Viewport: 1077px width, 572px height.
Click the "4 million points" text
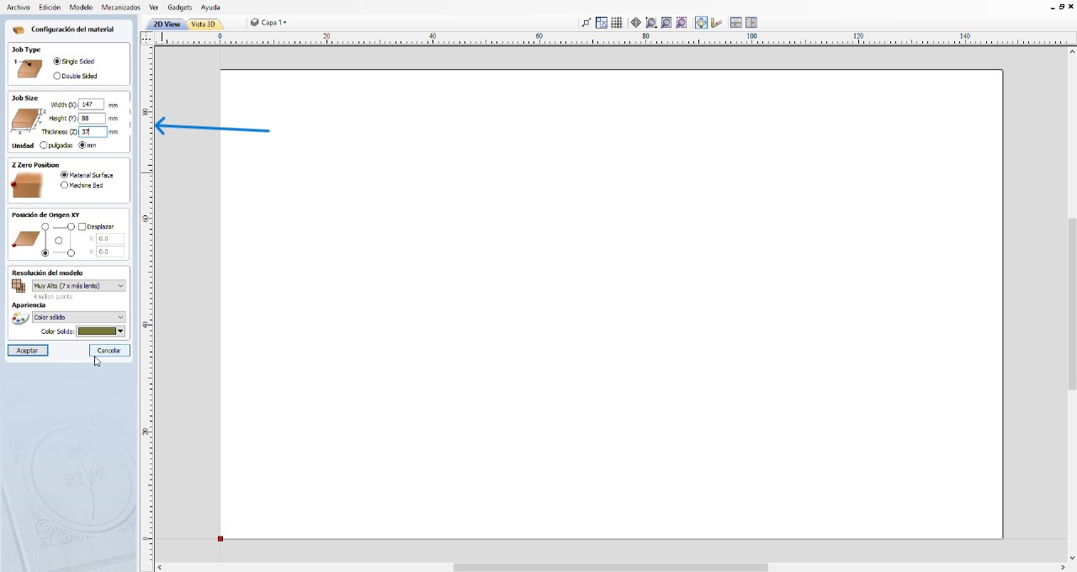[52, 297]
